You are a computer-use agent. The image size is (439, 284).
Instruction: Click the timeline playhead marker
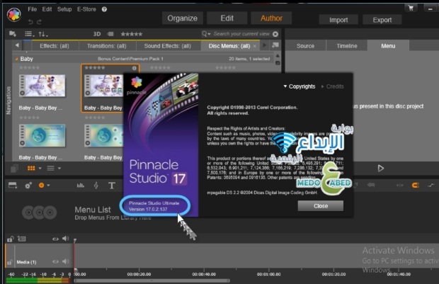(75, 240)
